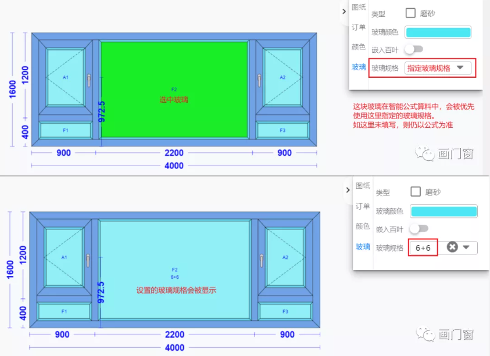Collapse the upper properties panel with chevron
490x356 pixels.
344,11
